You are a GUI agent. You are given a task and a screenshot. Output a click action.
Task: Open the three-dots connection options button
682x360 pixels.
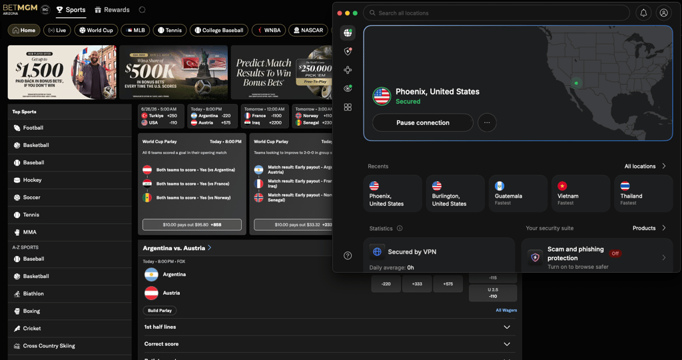487,122
